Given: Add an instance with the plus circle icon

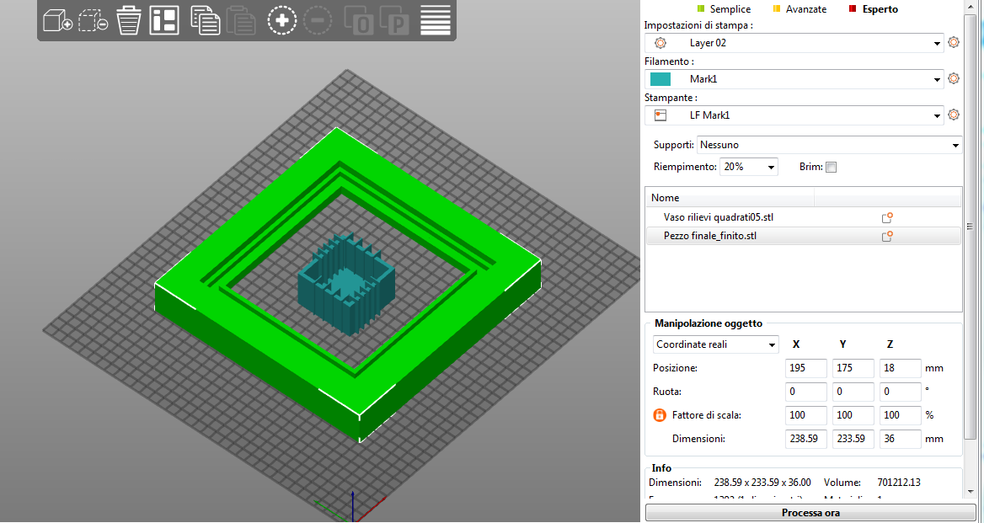Looking at the screenshot, I should [282, 21].
